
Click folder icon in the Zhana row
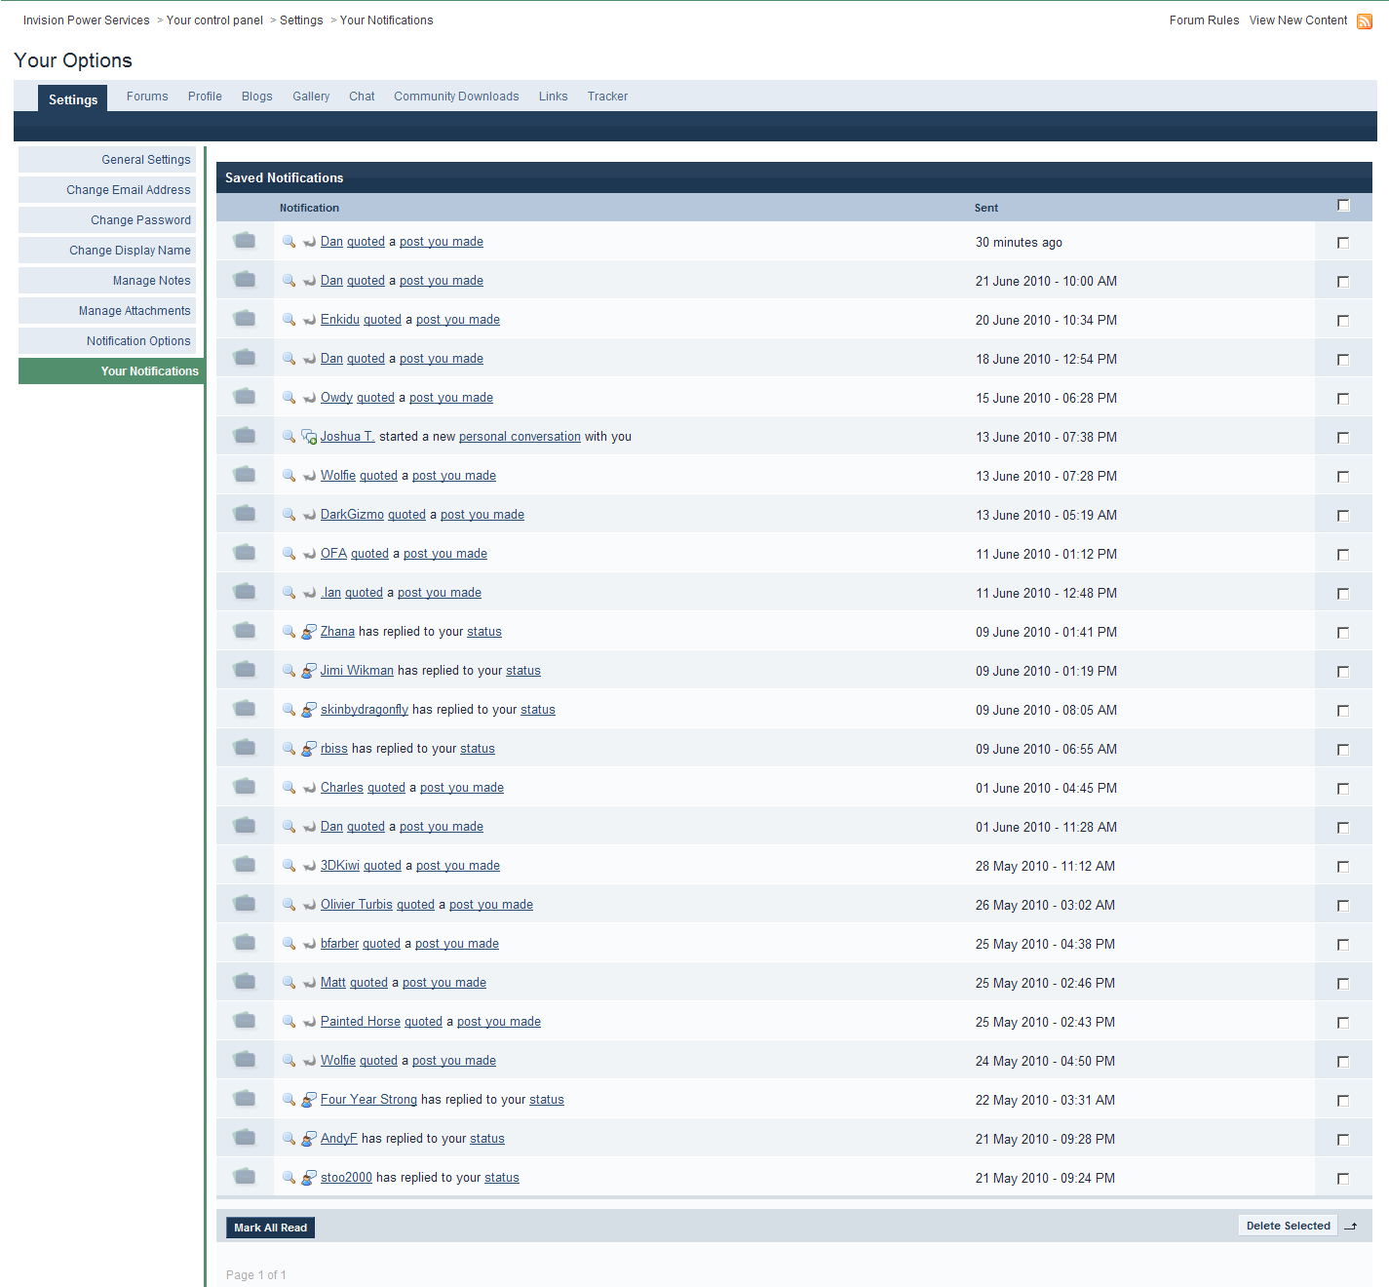(245, 630)
